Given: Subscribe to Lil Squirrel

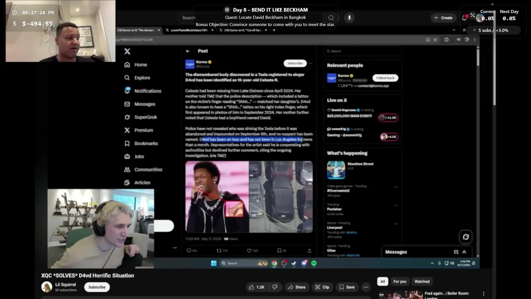Looking at the screenshot, I should click(97, 287).
